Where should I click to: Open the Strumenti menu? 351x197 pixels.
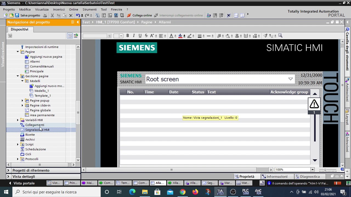pyautogui.click(x=90, y=9)
